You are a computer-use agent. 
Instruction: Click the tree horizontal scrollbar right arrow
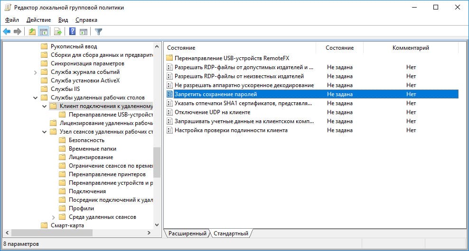tap(149, 233)
